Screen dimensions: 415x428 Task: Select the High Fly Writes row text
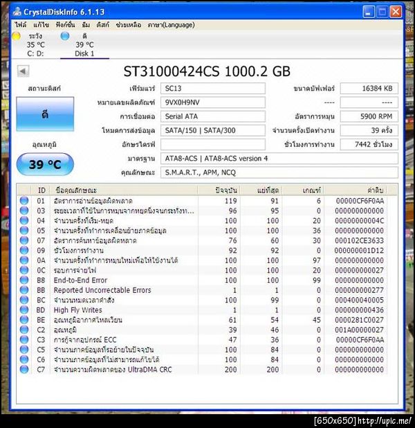tap(77, 310)
